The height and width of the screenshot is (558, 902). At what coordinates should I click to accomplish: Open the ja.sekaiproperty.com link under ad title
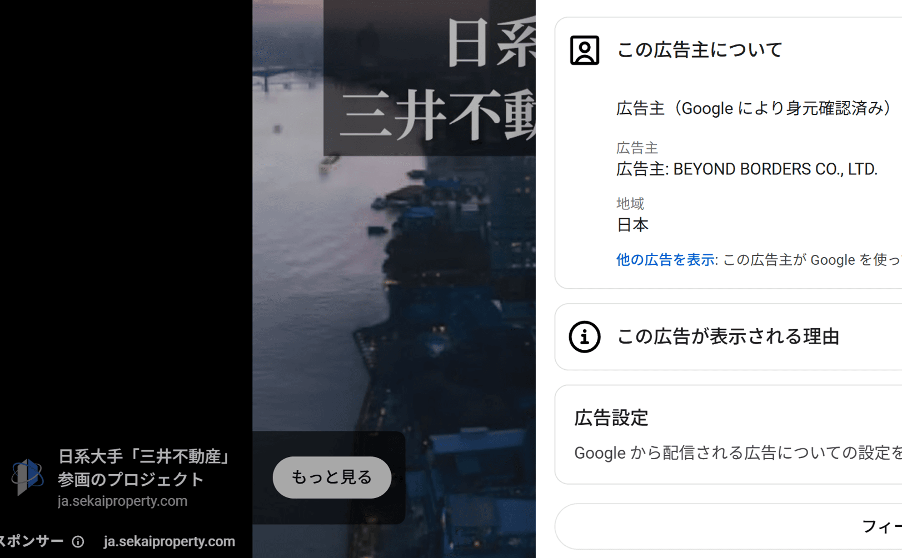pyautogui.click(x=122, y=501)
